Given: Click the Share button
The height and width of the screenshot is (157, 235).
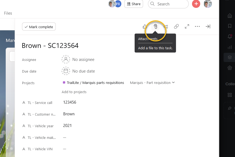Looking at the screenshot, I should coord(134,4).
